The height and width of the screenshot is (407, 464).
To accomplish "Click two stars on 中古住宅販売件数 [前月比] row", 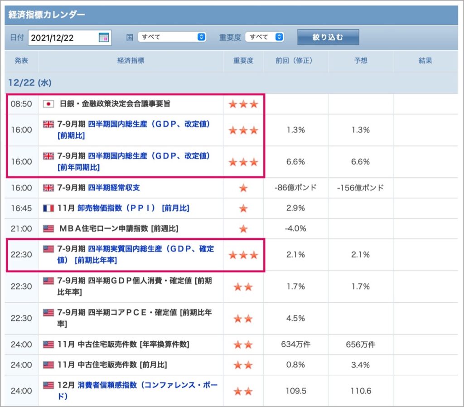I will [x=243, y=365].
